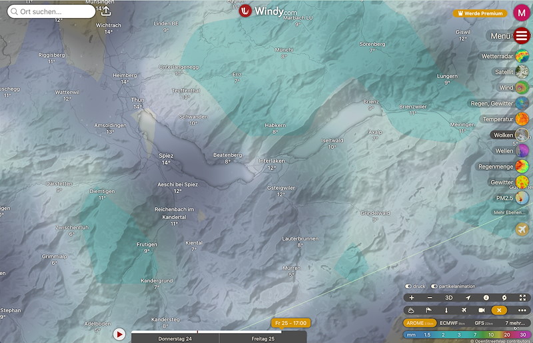Open the three-dots more options
This screenshot has height=343, width=533.
point(522,310)
